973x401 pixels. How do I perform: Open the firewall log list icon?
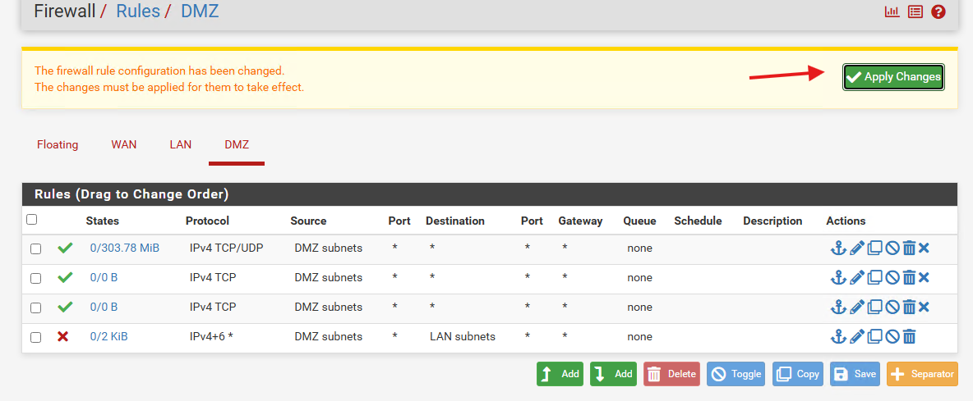click(x=915, y=11)
